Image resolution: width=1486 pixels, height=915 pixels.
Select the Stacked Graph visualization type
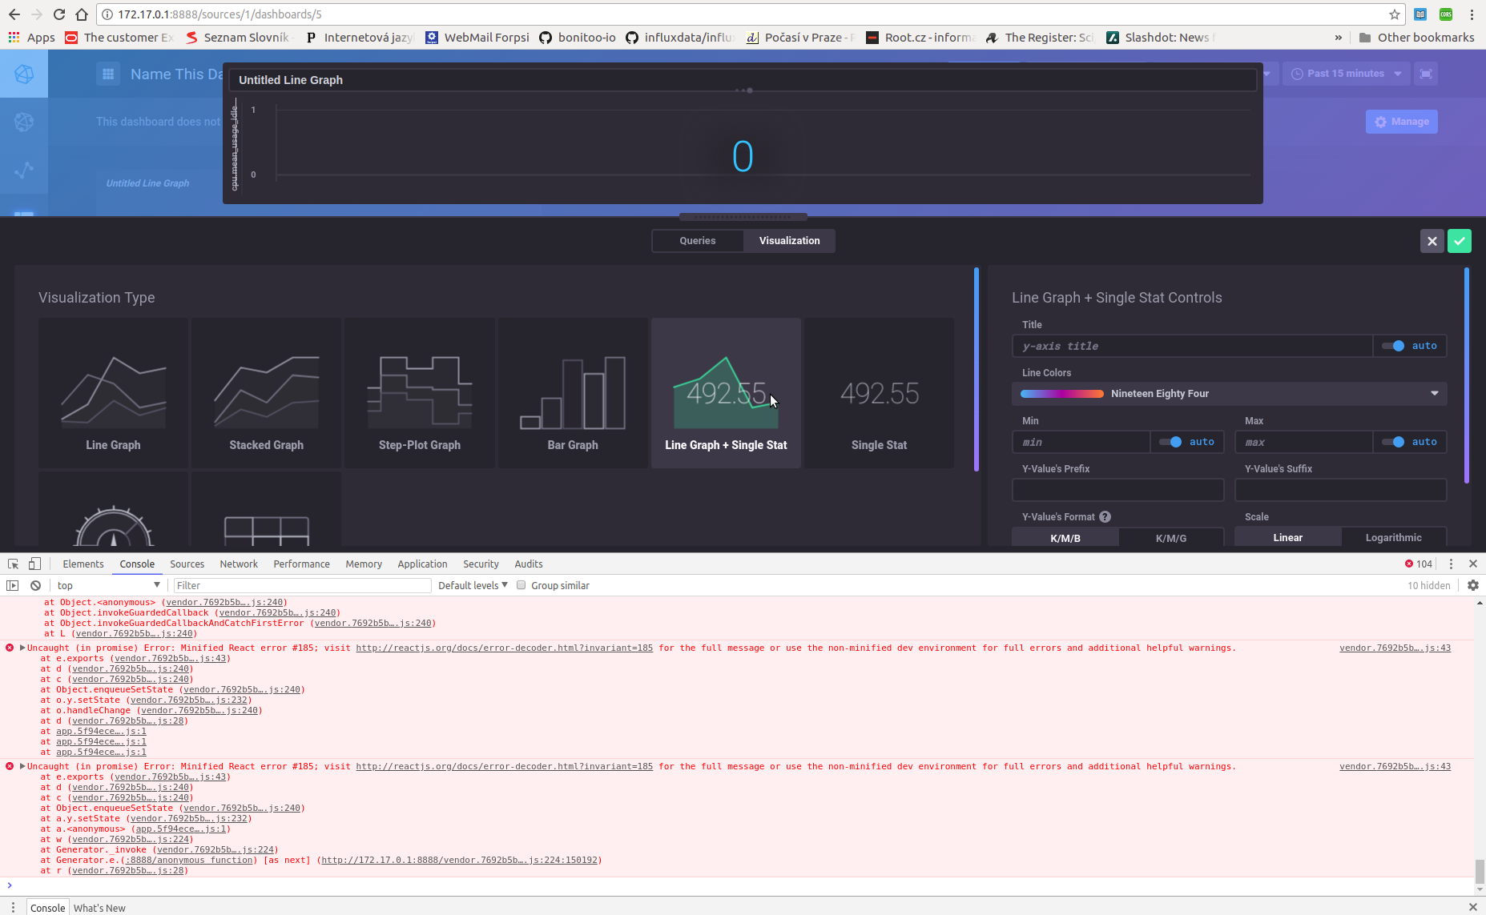pos(266,393)
